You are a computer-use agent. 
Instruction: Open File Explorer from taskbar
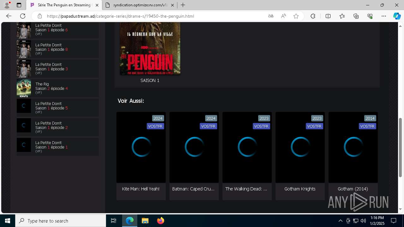(145, 221)
